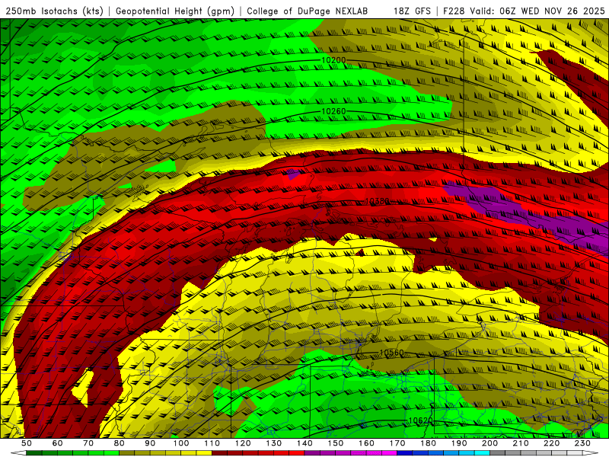
Task: Click the gray colorbar swatch right of 200
Action: pyautogui.click(x=498, y=453)
